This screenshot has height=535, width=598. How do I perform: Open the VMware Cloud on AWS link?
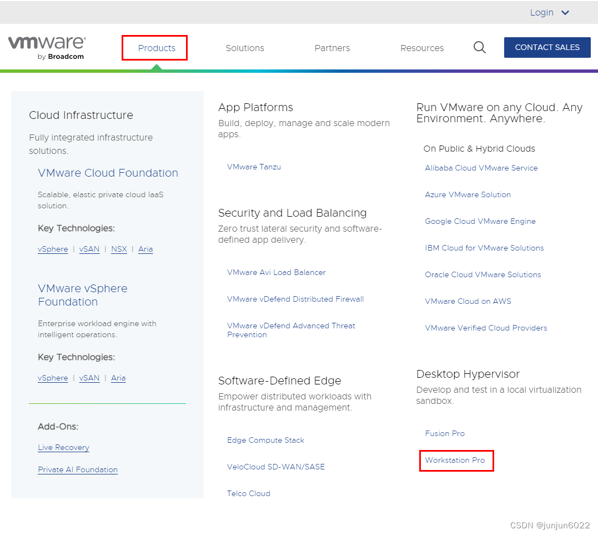468,302
